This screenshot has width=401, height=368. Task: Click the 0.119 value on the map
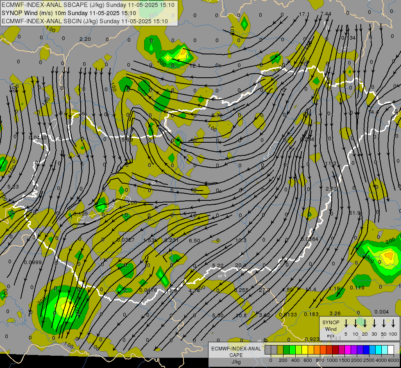(x=357, y=287)
